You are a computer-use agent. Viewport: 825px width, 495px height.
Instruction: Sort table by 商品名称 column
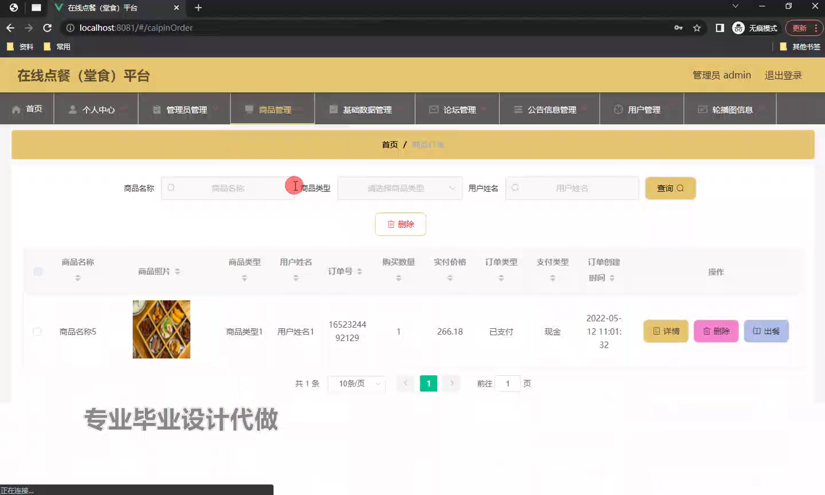(x=78, y=278)
